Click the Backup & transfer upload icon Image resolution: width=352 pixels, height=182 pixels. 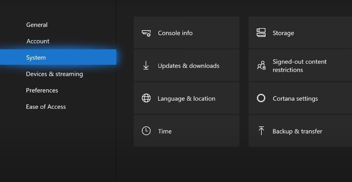(261, 130)
